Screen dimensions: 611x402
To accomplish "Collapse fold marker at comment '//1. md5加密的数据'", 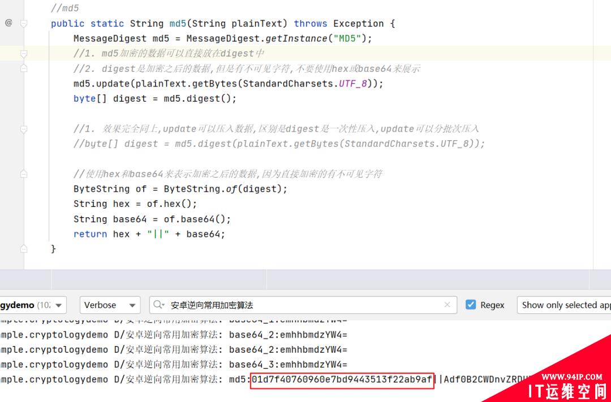I will tap(24, 54).
